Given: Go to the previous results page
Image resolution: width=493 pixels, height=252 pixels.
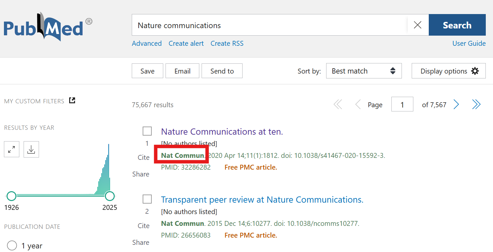Looking at the screenshot, I should pos(358,105).
